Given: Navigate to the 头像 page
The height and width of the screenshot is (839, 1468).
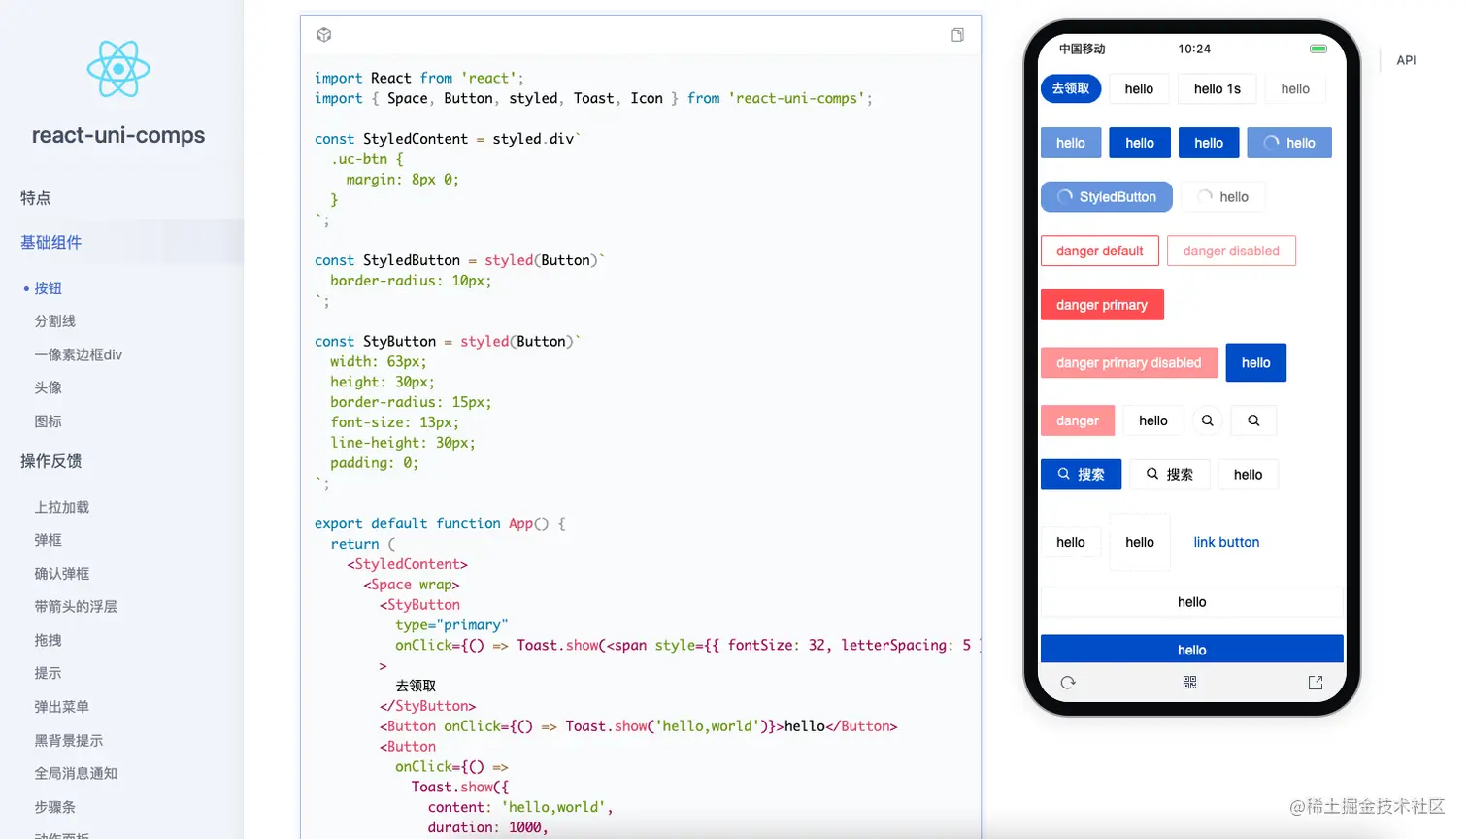Looking at the screenshot, I should tap(48, 388).
